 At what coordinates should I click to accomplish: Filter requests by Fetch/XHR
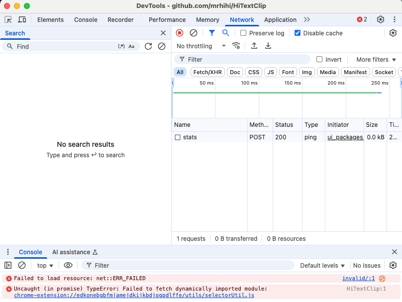point(207,72)
